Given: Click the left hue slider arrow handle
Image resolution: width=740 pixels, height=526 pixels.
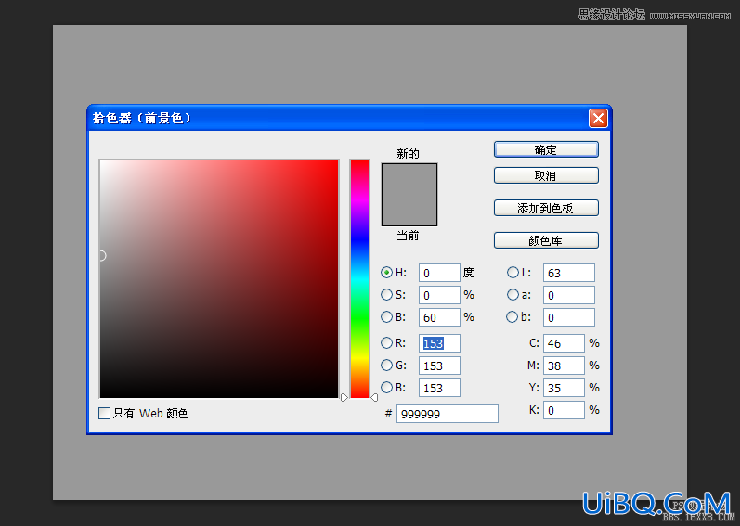Looking at the screenshot, I should pyautogui.click(x=344, y=397).
